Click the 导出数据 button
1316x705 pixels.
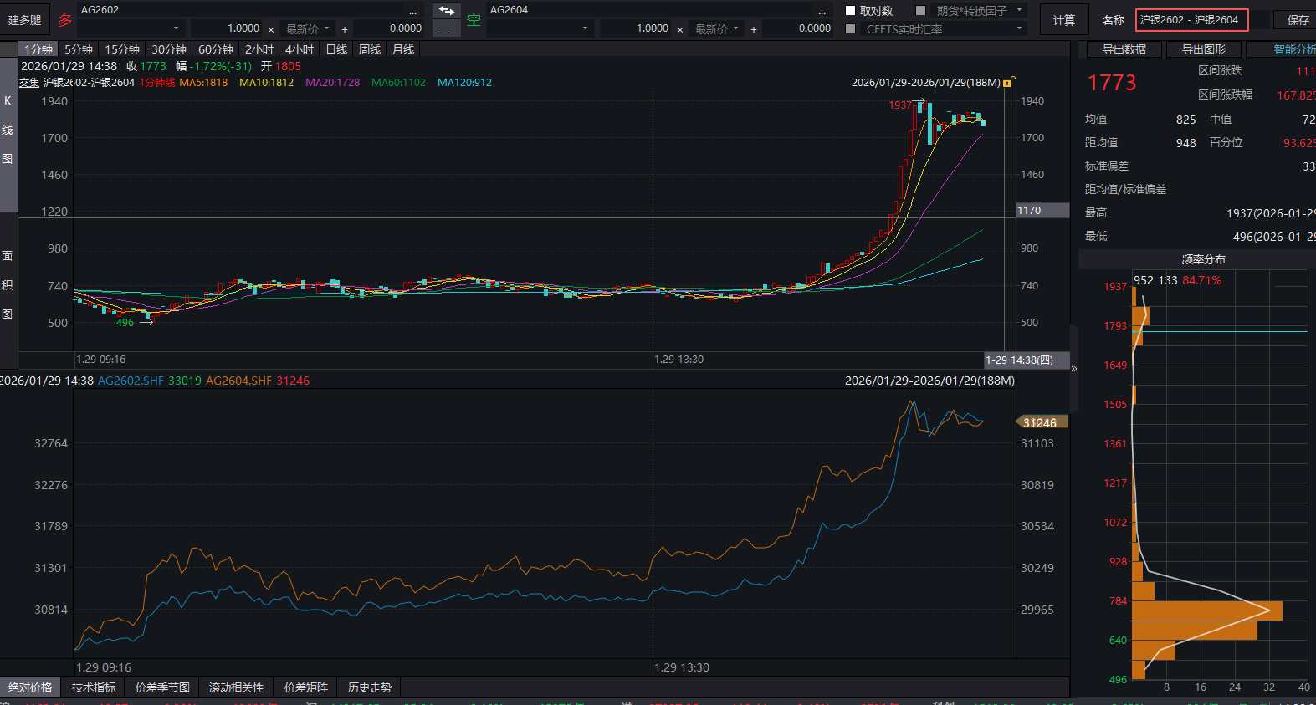tap(1124, 49)
